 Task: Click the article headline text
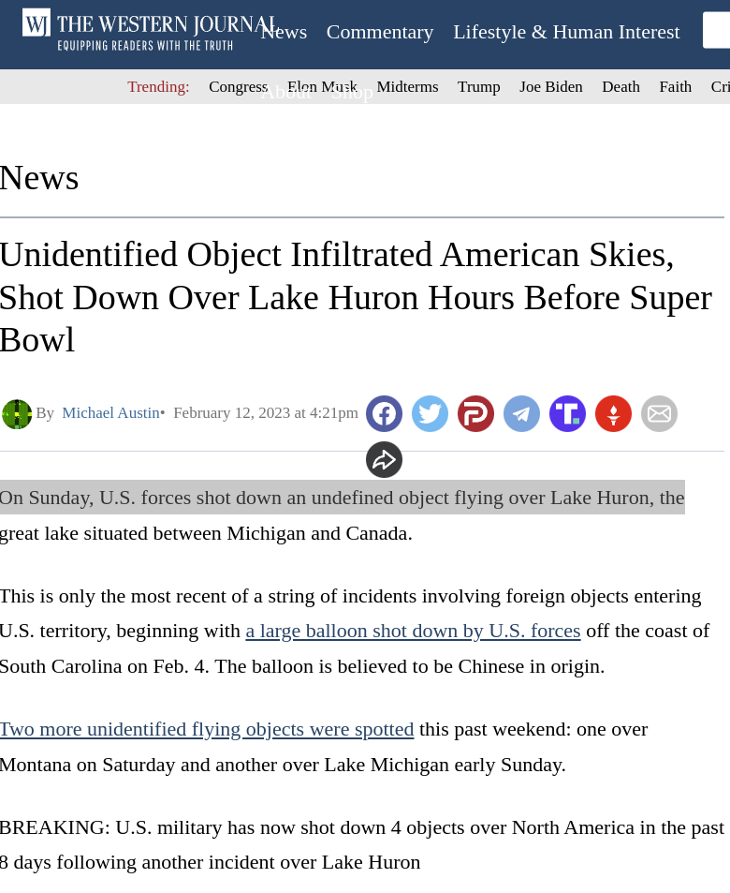click(x=356, y=297)
